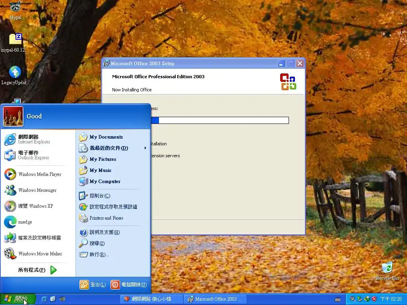Open 檔案及設定轉移精靈 wizard

[39, 238]
